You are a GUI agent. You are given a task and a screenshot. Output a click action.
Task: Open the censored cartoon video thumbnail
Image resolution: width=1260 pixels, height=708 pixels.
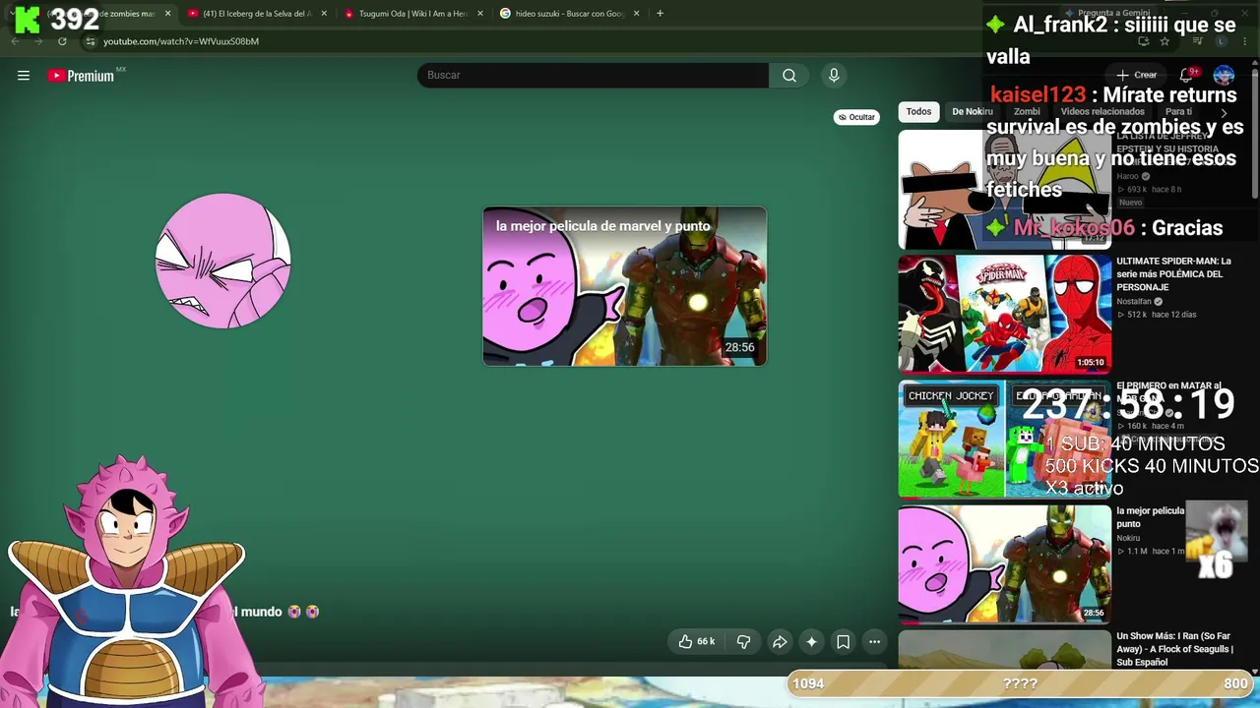(x=1005, y=189)
